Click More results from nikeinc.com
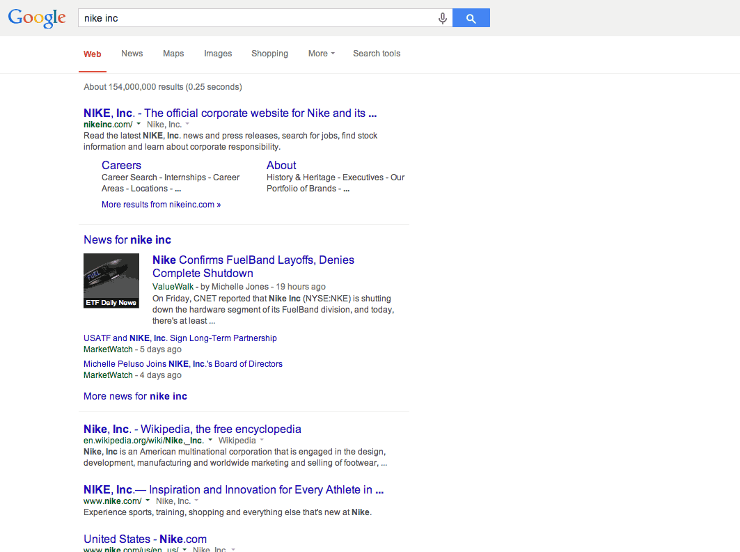740x552 pixels. pyautogui.click(x=161, y=204)
